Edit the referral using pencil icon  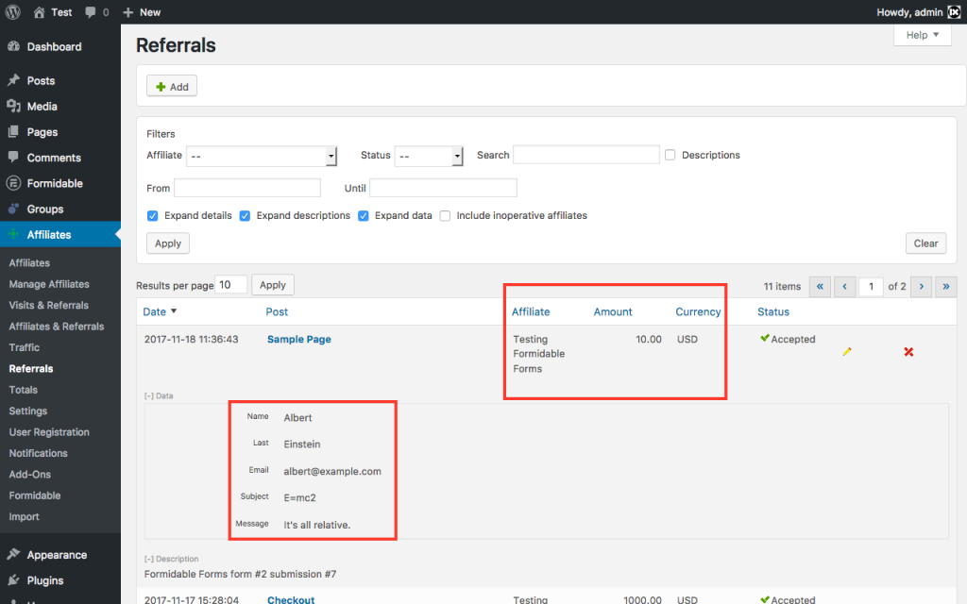[847, 351]
